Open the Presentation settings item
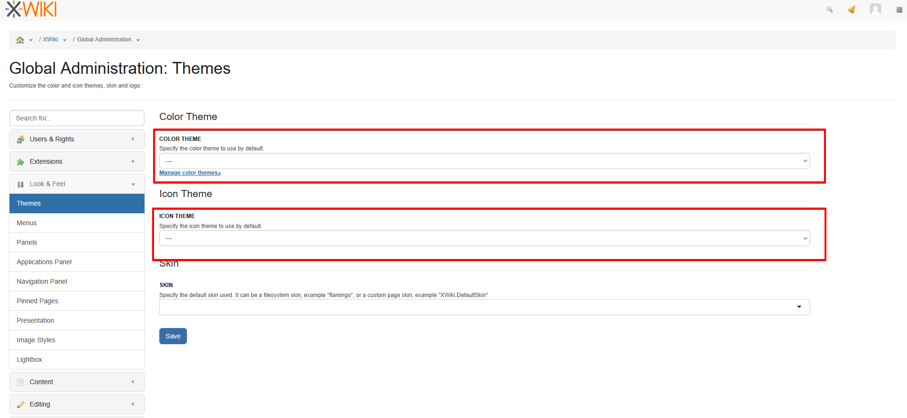 tap(77, 320)
